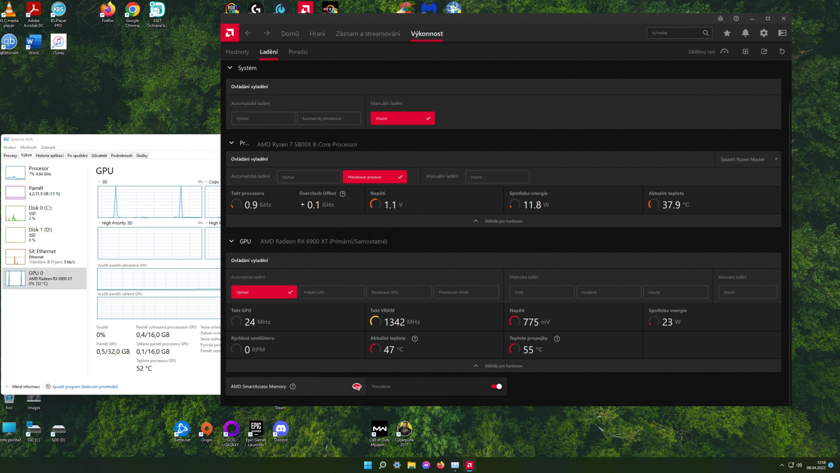Click the favorites star icon
Image resolution: width=840 pixels, height=473 pixels.
[x=727, y=33]
